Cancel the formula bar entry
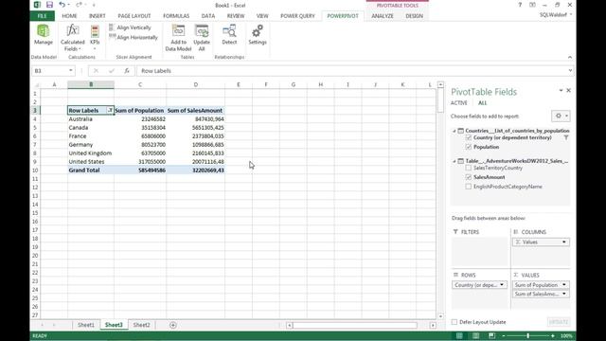606x341 pixels. tap(96, 71)
